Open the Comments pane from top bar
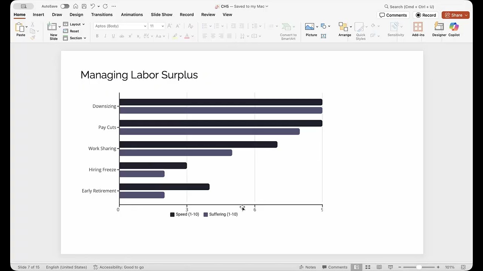This screenshot has width=483, height=271. tap(393, 15)
